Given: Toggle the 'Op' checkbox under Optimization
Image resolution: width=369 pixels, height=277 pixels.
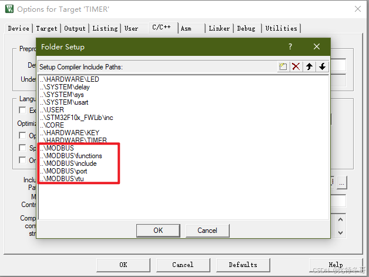Looking at the screenshot, I should [x=22, y=135].
